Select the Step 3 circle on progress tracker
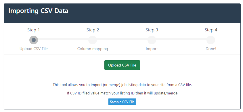The image size is (243, 112). click(x=152, y=40)
